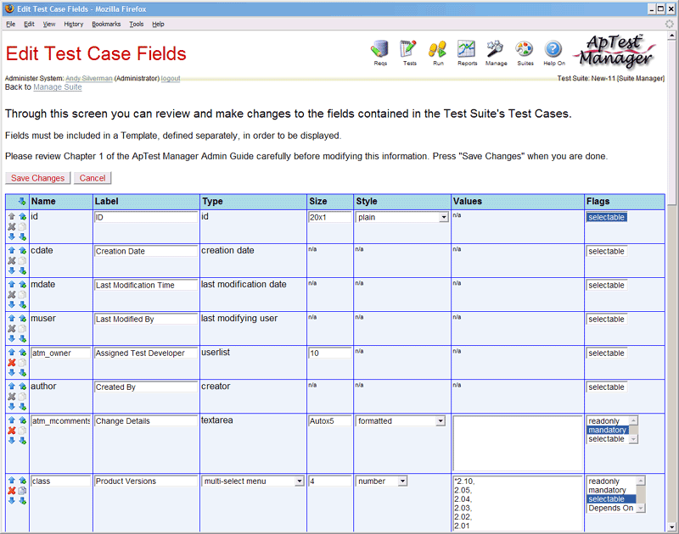Open the Tools menu
The width and height of the screenshot is (679, 534).
[x=137, y=24]
